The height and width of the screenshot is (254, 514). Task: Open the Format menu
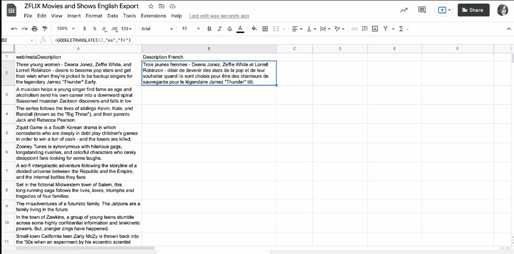point(94,16)
